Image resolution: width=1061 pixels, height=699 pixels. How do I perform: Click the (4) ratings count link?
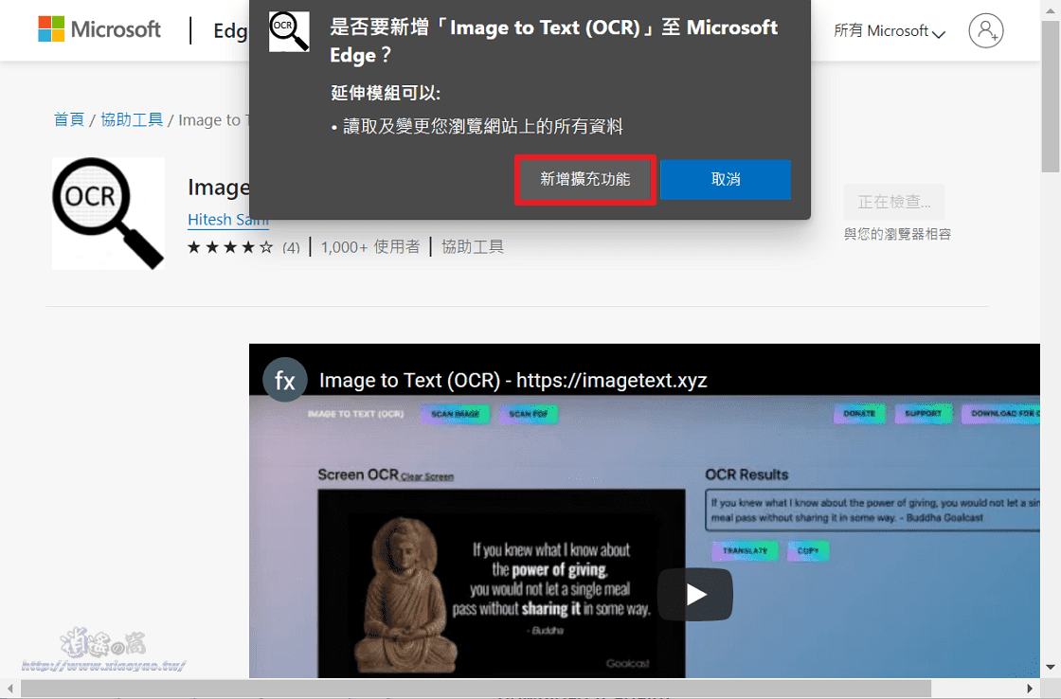pyautogui.click(x=291, y=246)
